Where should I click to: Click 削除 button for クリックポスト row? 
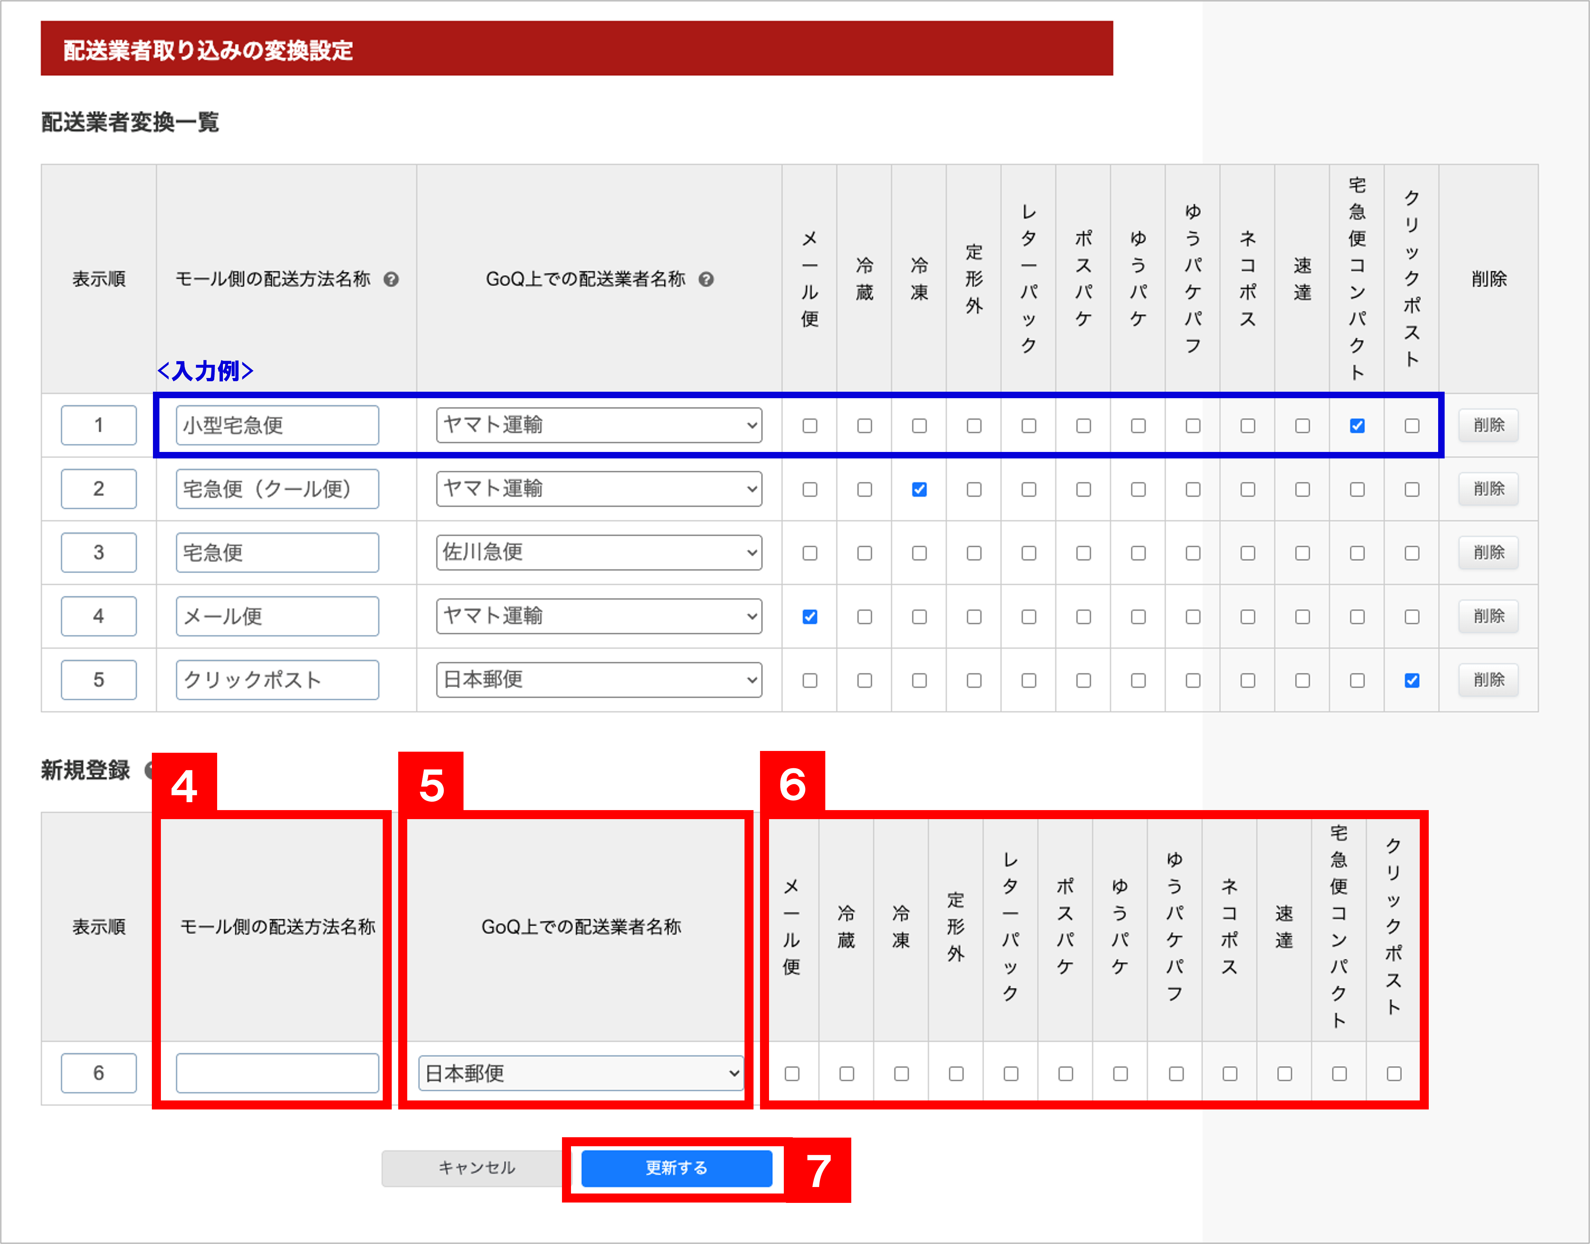1488,680
